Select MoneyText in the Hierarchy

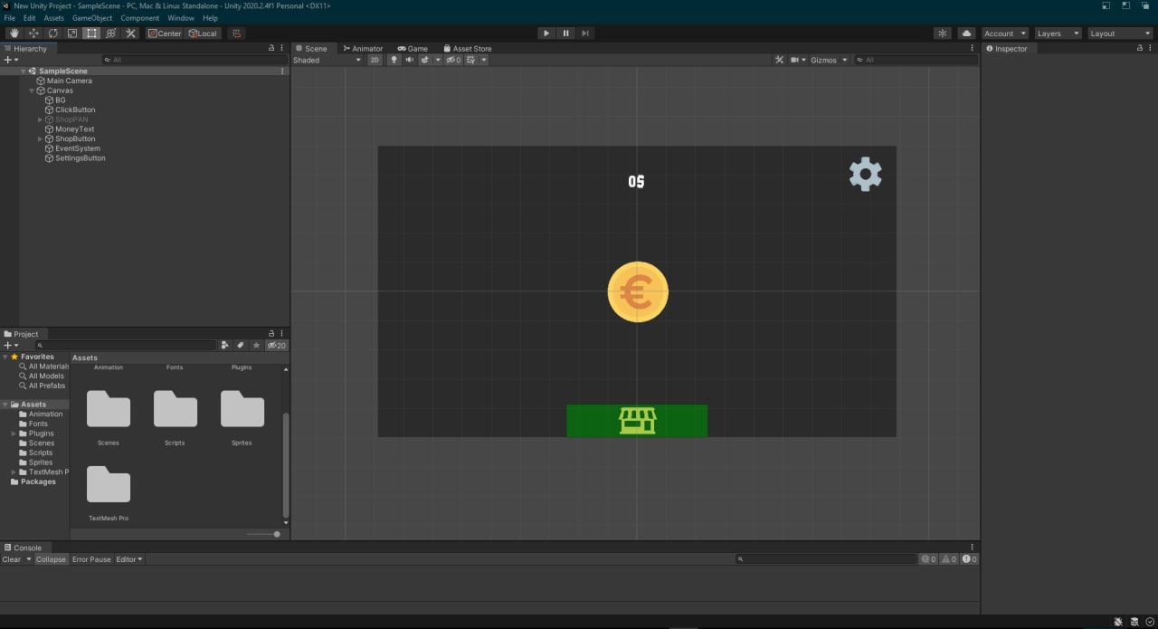(x=74, y=129)
